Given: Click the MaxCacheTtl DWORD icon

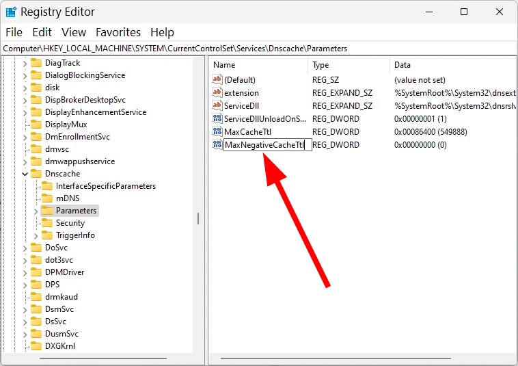Looking at the screenshot, I should [217, 131].
